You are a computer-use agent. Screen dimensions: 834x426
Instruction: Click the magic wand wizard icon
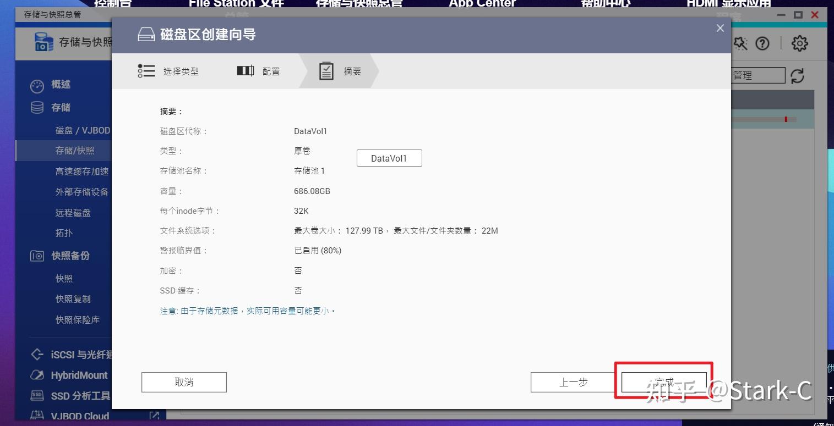[741, 43]
